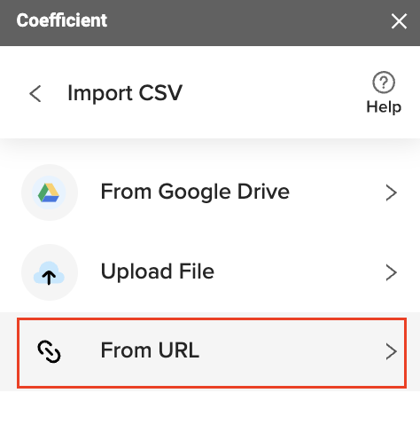Click the chain link icon

click(49, 351)
